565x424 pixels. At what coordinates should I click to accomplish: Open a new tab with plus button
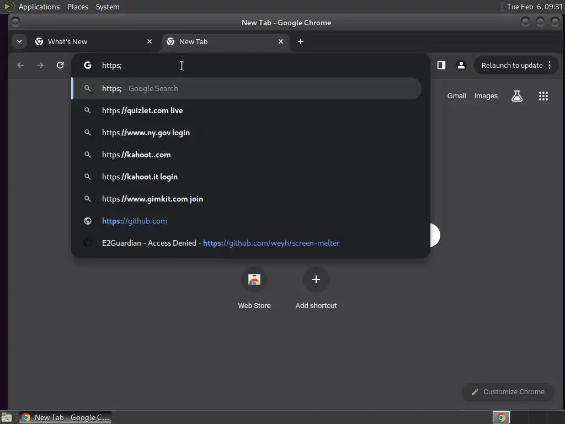pyautogui.click(x=301, y=41)
